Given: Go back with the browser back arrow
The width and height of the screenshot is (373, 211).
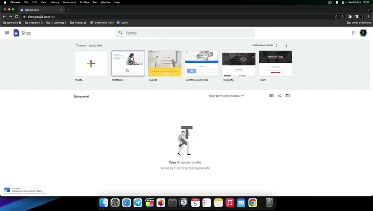Looking at the screenshot, I should pos(4,16).
